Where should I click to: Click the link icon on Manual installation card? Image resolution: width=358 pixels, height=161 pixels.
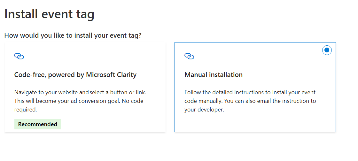point(189,57)
